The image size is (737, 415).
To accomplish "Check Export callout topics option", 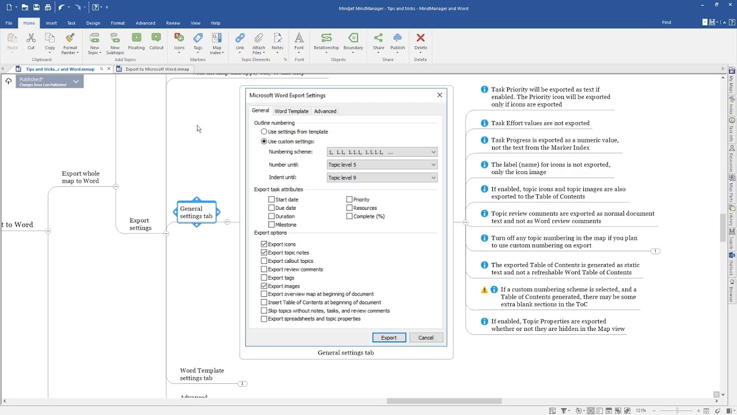I will click(x=264, y=261).
